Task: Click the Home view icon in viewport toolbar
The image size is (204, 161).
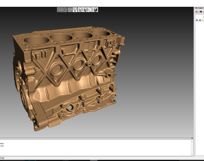Action: coord(59,10)
